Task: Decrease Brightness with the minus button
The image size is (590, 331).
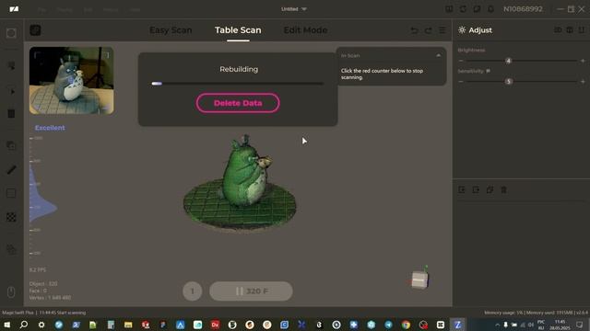Action: pyautogui.click(x=461, y=61)
